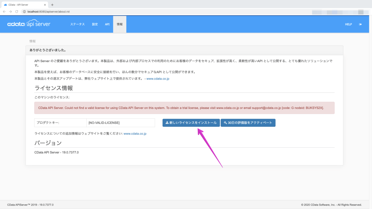Click 新しいライセンスをインストール button
This screenshot has height=209, width=372.
click(x=191, y=123)
